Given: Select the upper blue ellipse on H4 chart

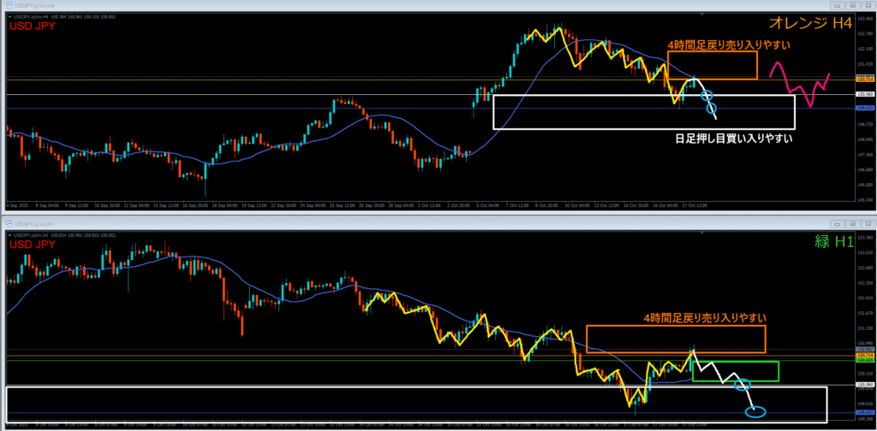Looking at the screenshot, I should click(705, 94).
